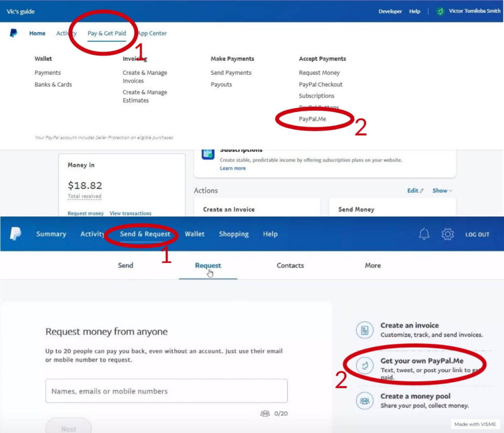The image size is (504, 433).
Task: Open the Shopping tab
Action: 234,234
